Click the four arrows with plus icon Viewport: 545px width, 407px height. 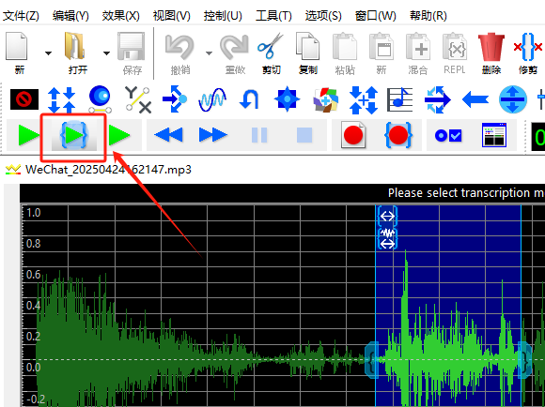(x=364, y=100)
